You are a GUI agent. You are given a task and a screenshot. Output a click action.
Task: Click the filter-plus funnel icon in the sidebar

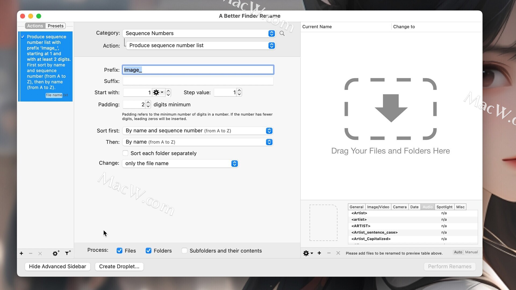(68, 253)
